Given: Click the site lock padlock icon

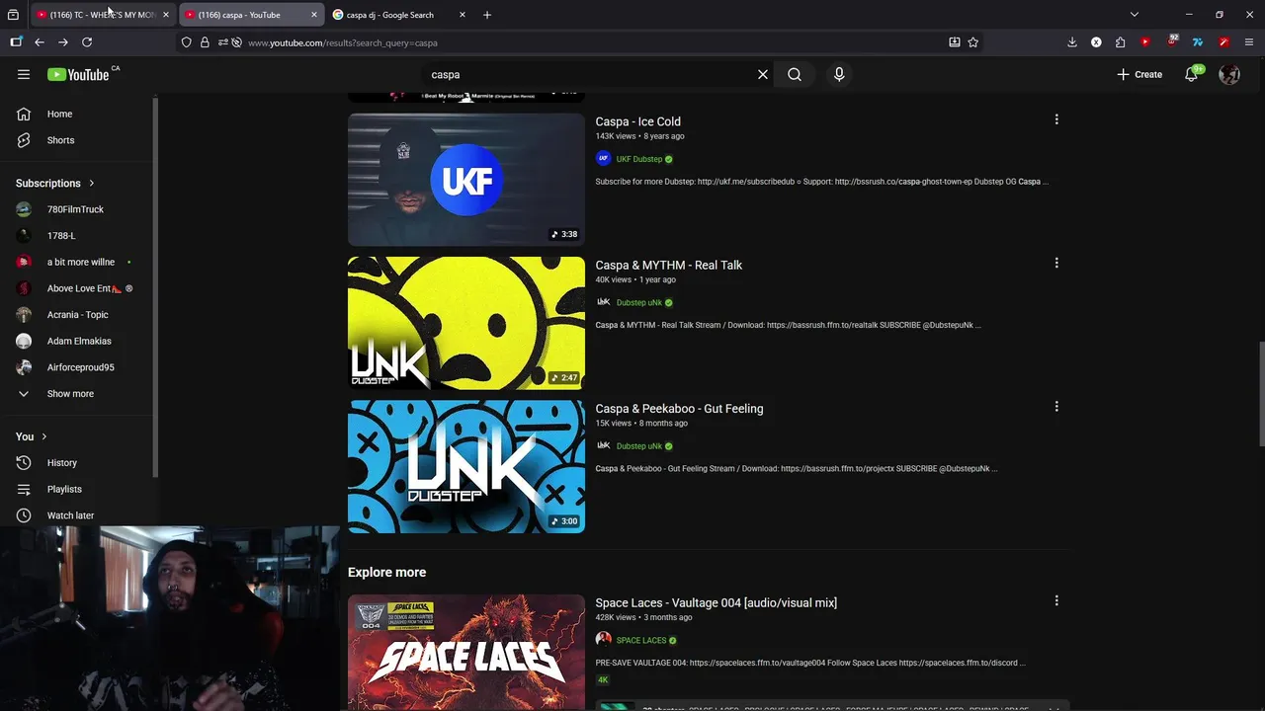Looking at the screenshot, I should click(x=205, y=42).
